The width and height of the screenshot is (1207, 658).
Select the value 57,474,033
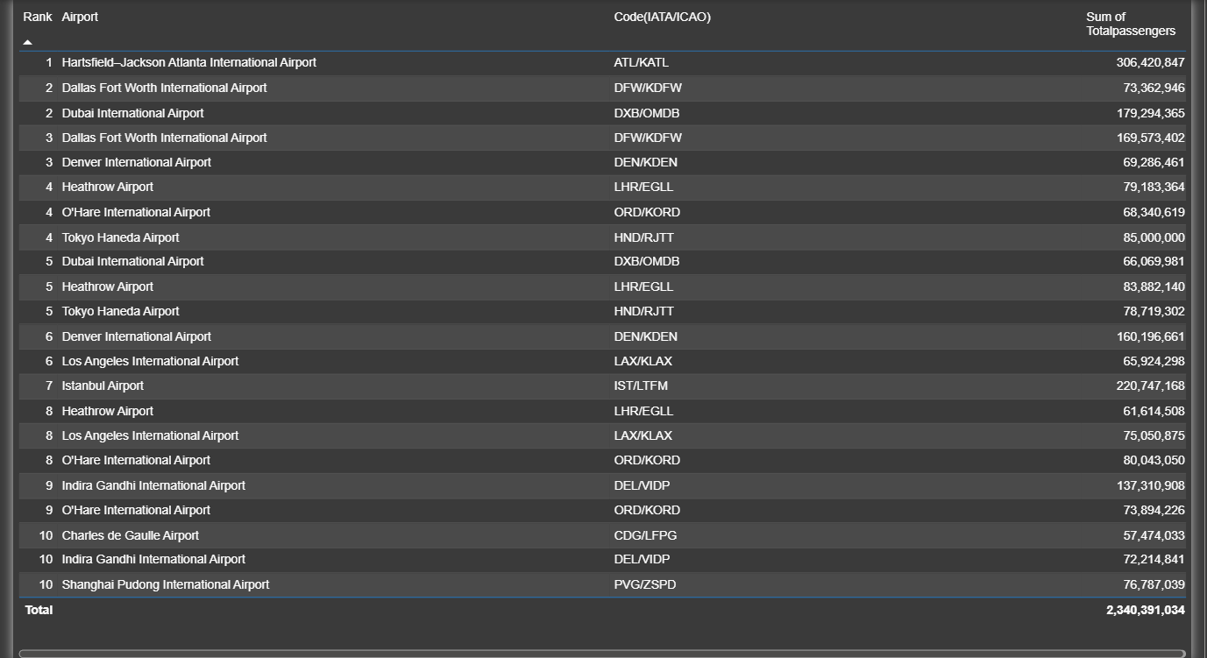1154,535
